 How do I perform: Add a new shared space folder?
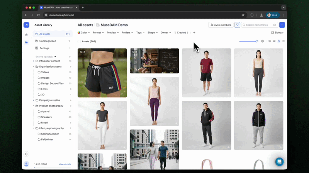coord(70,57)
